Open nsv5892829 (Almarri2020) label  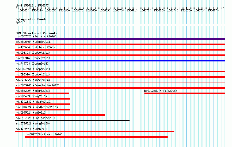pos(44,134)
